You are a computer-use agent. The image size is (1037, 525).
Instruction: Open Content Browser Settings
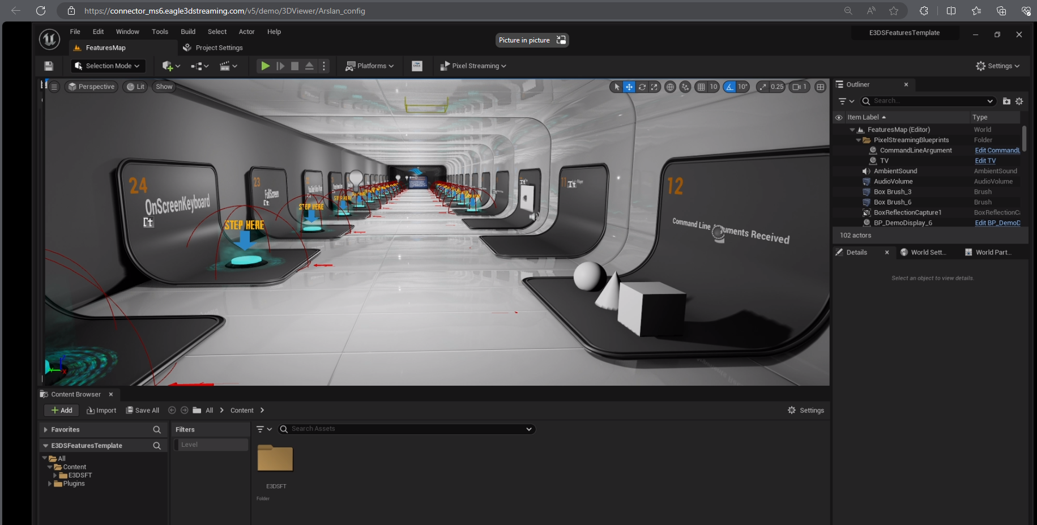click(x=806, y=411)
